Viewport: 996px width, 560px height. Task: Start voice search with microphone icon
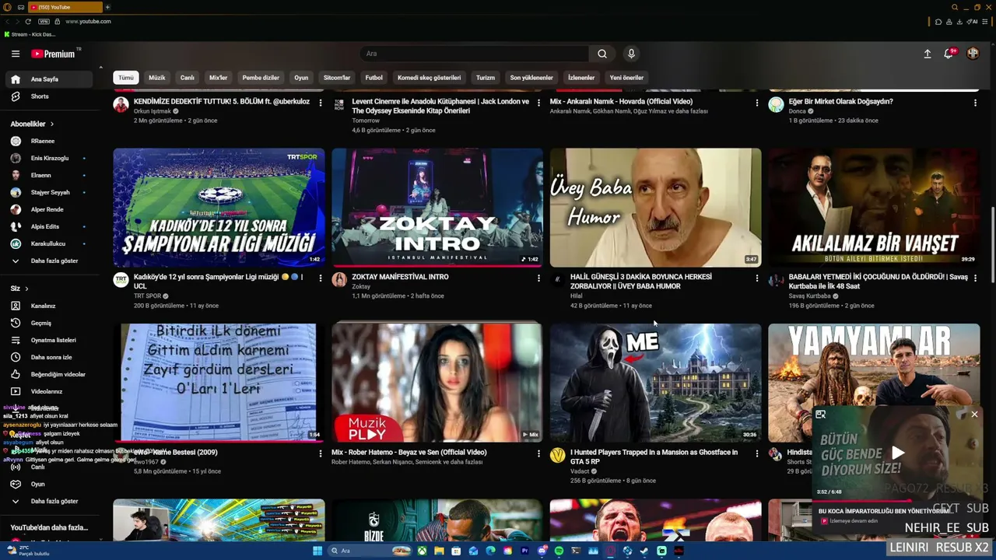[631, 54]
